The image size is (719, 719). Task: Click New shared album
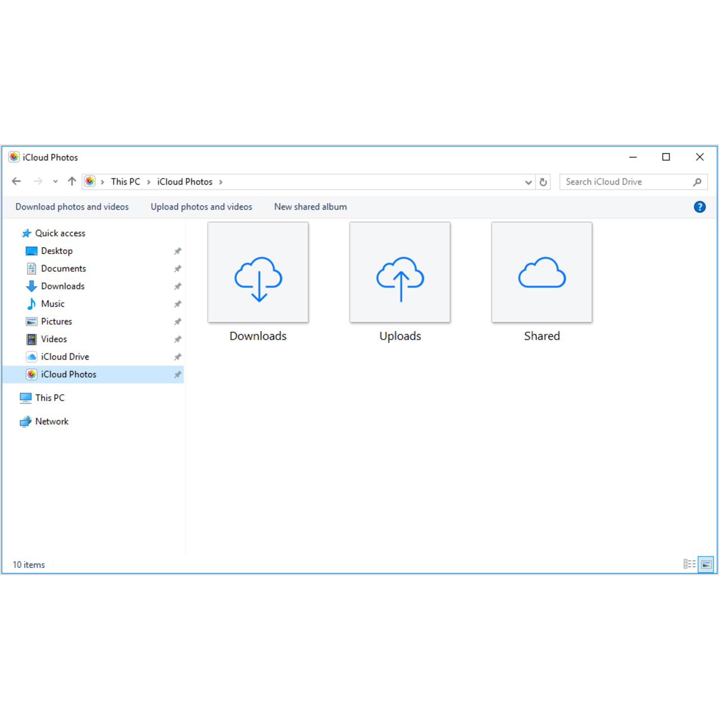click(310, 207)
